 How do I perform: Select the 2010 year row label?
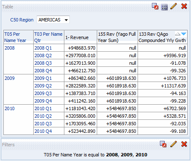10,108
